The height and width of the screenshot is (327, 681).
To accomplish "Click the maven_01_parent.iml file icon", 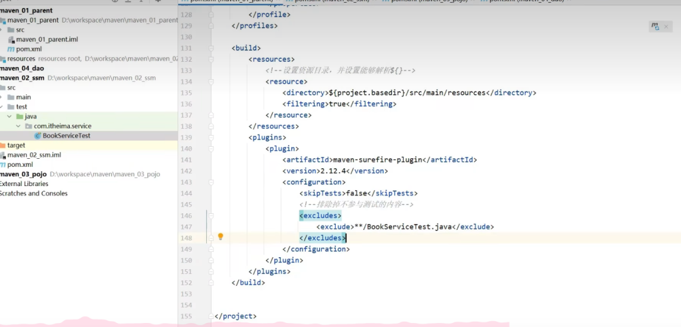I will pos(11,39).
